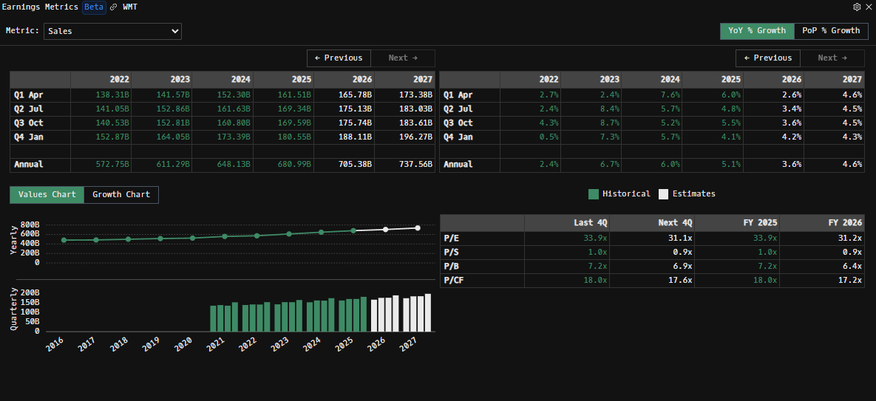Select the 138.31B Q1 Apr 2022 cell
The width and height of the screenshot is (876, 401).
tap(101, 95)
